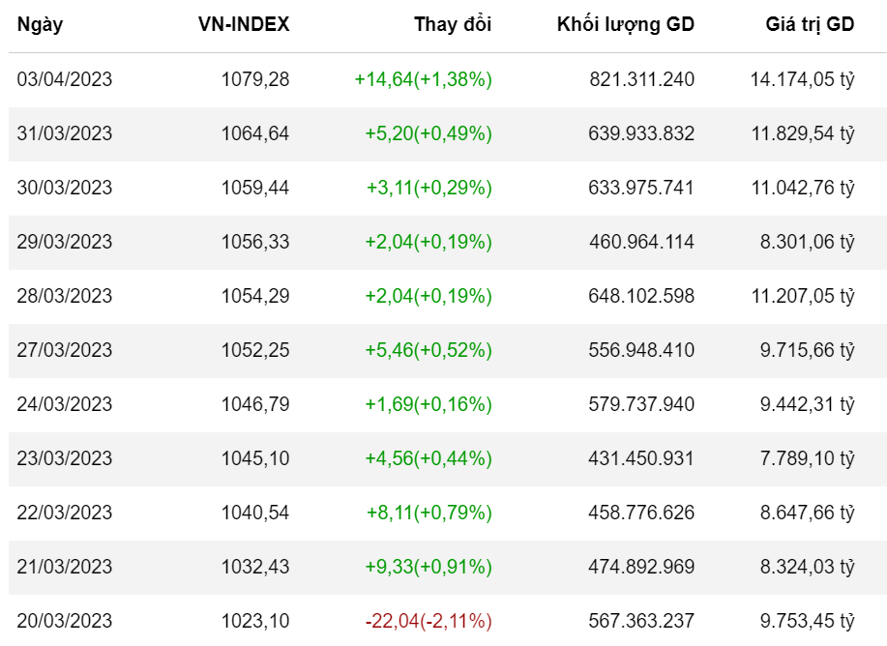Click the Thay đổi column header
The width and height of the screenshot is (887, 646).
tap(453, 25)
